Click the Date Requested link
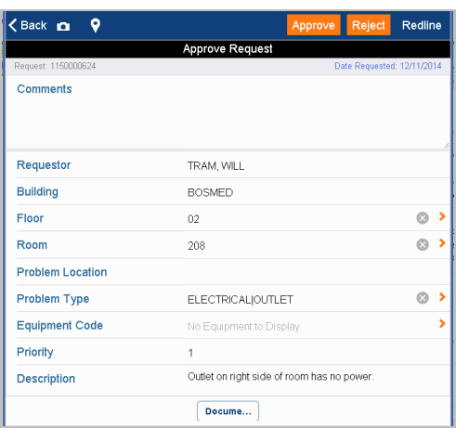The height and width of the screenshot is (428, 456). pos(387,66)
